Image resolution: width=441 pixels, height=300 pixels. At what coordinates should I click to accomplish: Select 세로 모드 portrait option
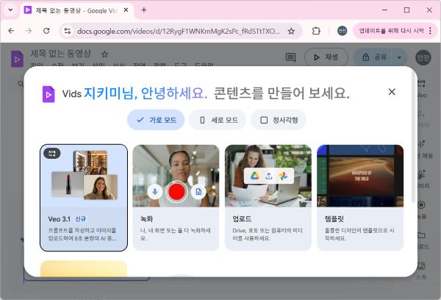click(218, 120)
